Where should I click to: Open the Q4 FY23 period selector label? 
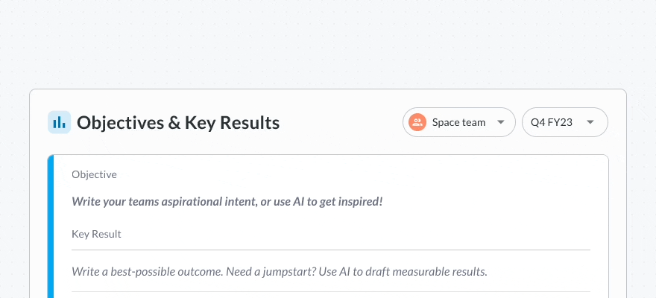pyautogui.click(x=552, y=122)
